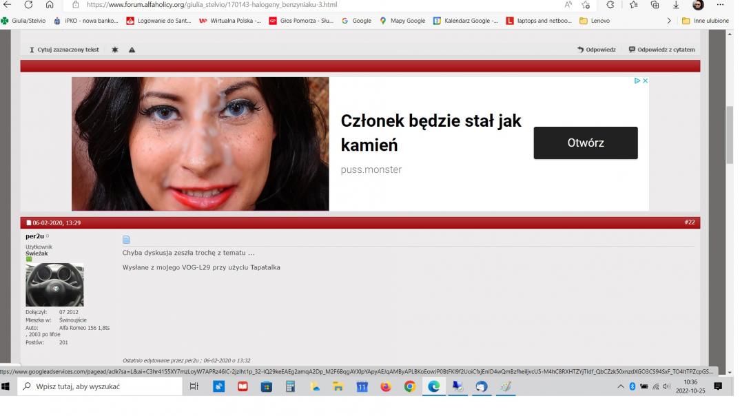Open the Calendar app showing 11
The width and height of the screenshot is (740, 416).
[362, 387]
